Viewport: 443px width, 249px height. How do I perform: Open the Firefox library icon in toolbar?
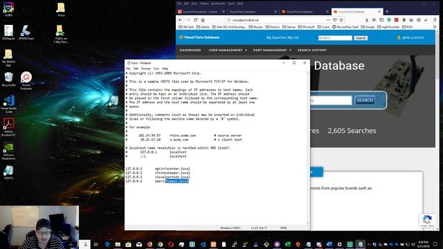(x=374, y=20)
